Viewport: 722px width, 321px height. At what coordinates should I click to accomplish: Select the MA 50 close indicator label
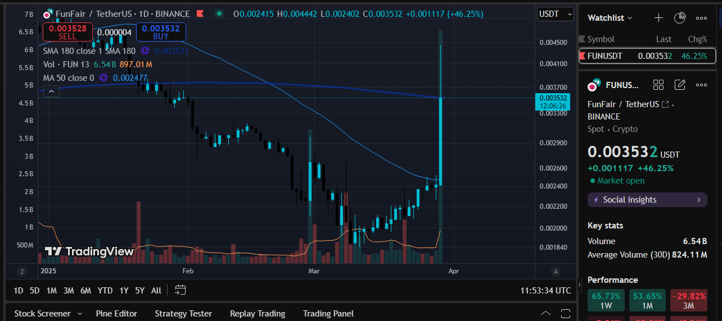tap(69, 77)
